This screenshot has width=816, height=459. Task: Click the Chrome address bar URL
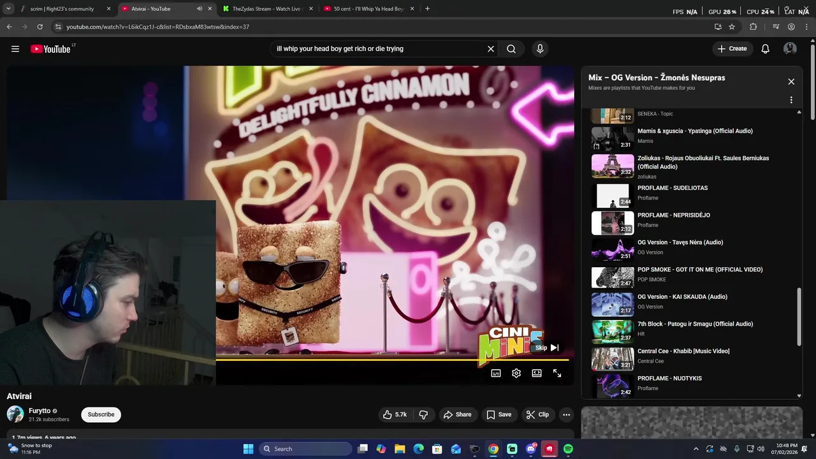point(157,27)
